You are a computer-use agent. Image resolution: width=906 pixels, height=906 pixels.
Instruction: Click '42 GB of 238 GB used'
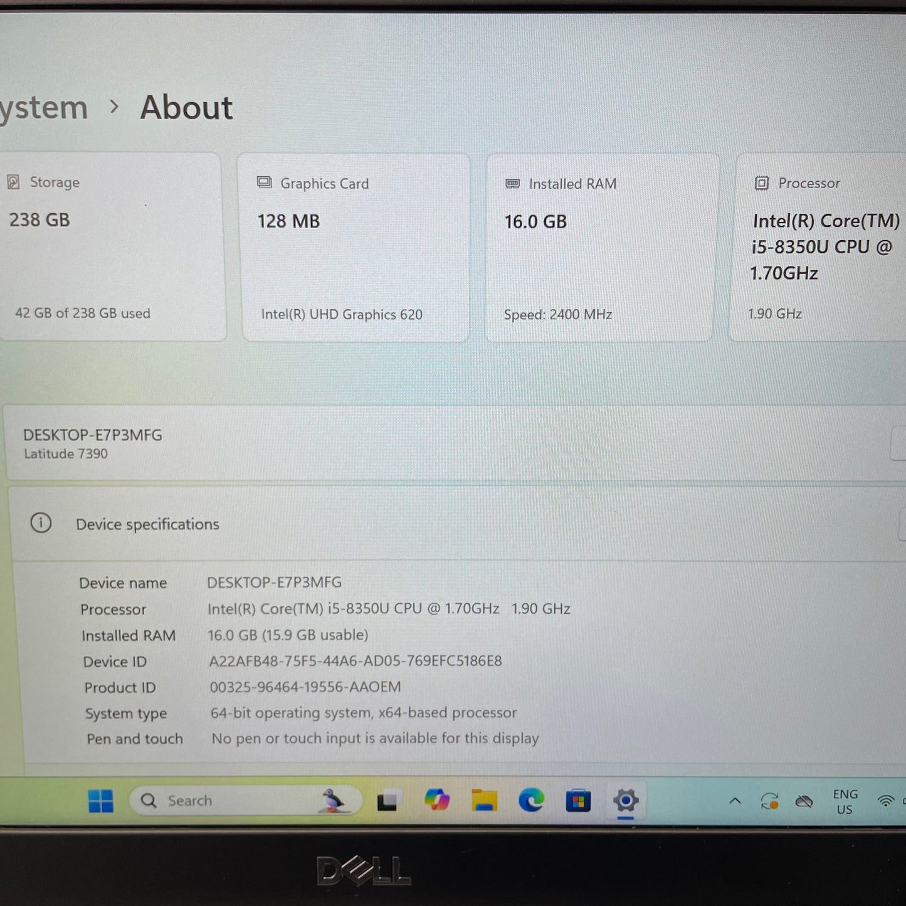(x=83, y=313)
